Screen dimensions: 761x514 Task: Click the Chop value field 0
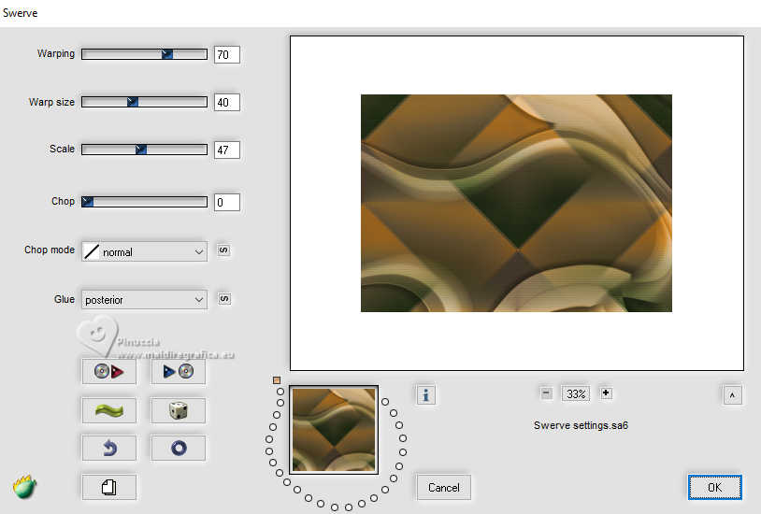pos(227,203)
